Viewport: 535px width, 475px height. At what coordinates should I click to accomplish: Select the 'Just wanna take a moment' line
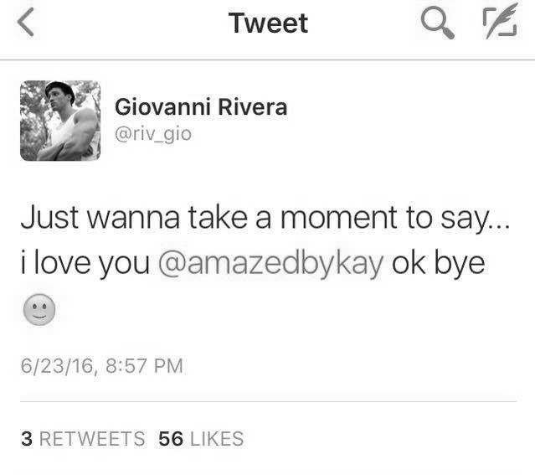click(265, 218)
